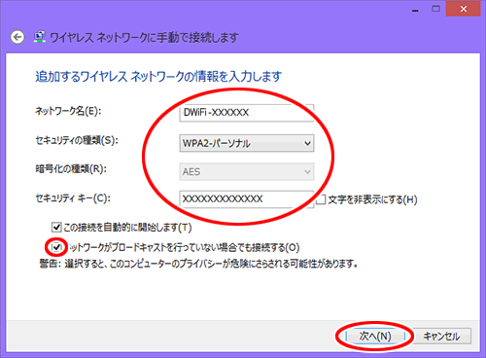
Task: Click the ワイヤレス ネットワークに手動で接続します title text
Action: (145, 37)
